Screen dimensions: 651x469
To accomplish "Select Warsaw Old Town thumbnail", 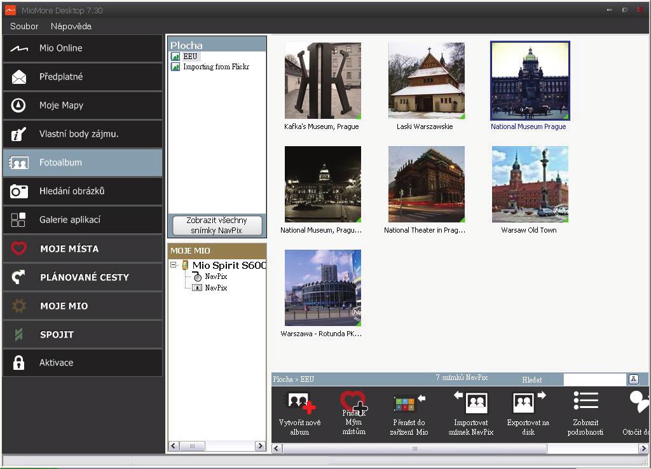I will (x=530, y=184).
